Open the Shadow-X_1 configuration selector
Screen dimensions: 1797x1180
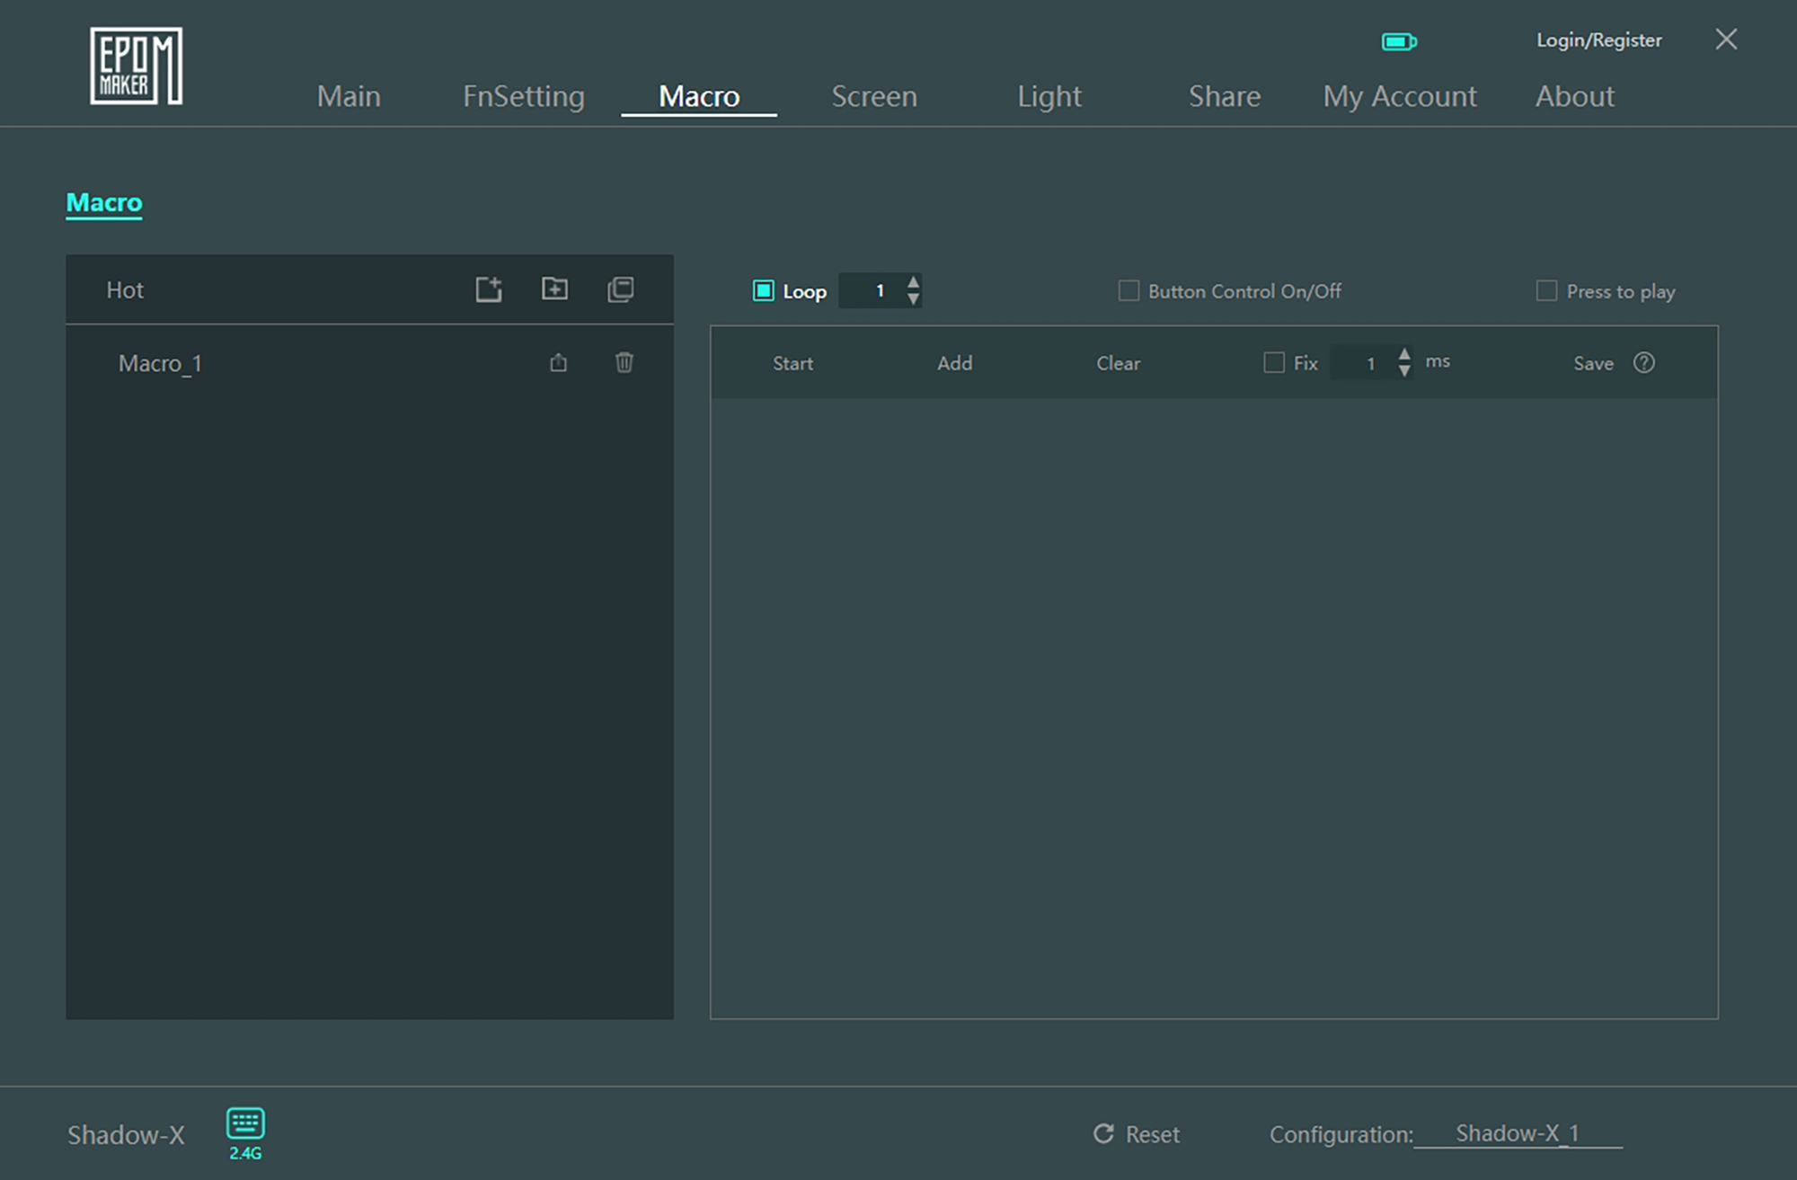[1517, 1133]
